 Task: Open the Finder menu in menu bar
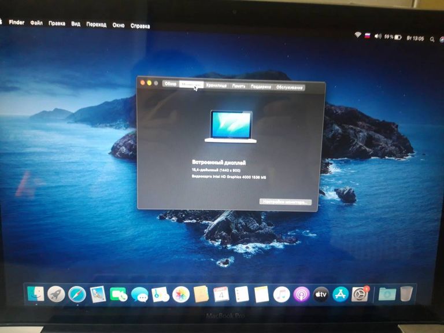click(16, 22)
